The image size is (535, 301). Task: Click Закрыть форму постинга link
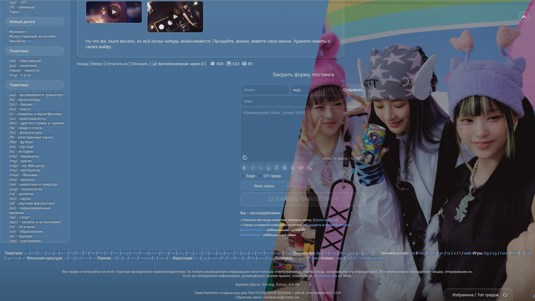click(303, 75)
